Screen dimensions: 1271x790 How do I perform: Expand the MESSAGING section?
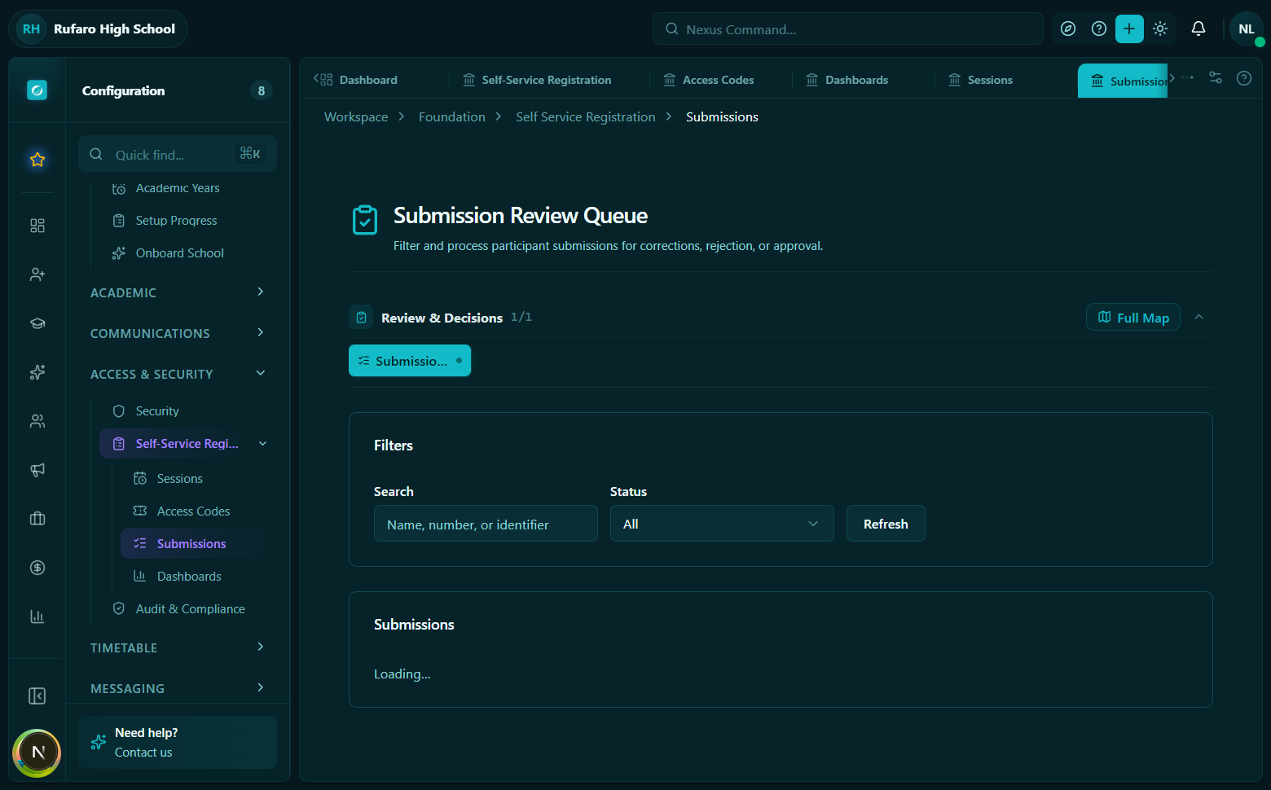click(178, 688)
